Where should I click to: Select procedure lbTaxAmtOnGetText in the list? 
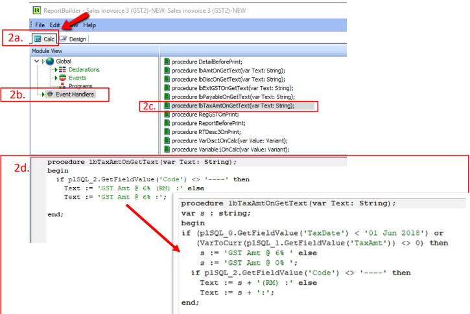tap(233, 106)
